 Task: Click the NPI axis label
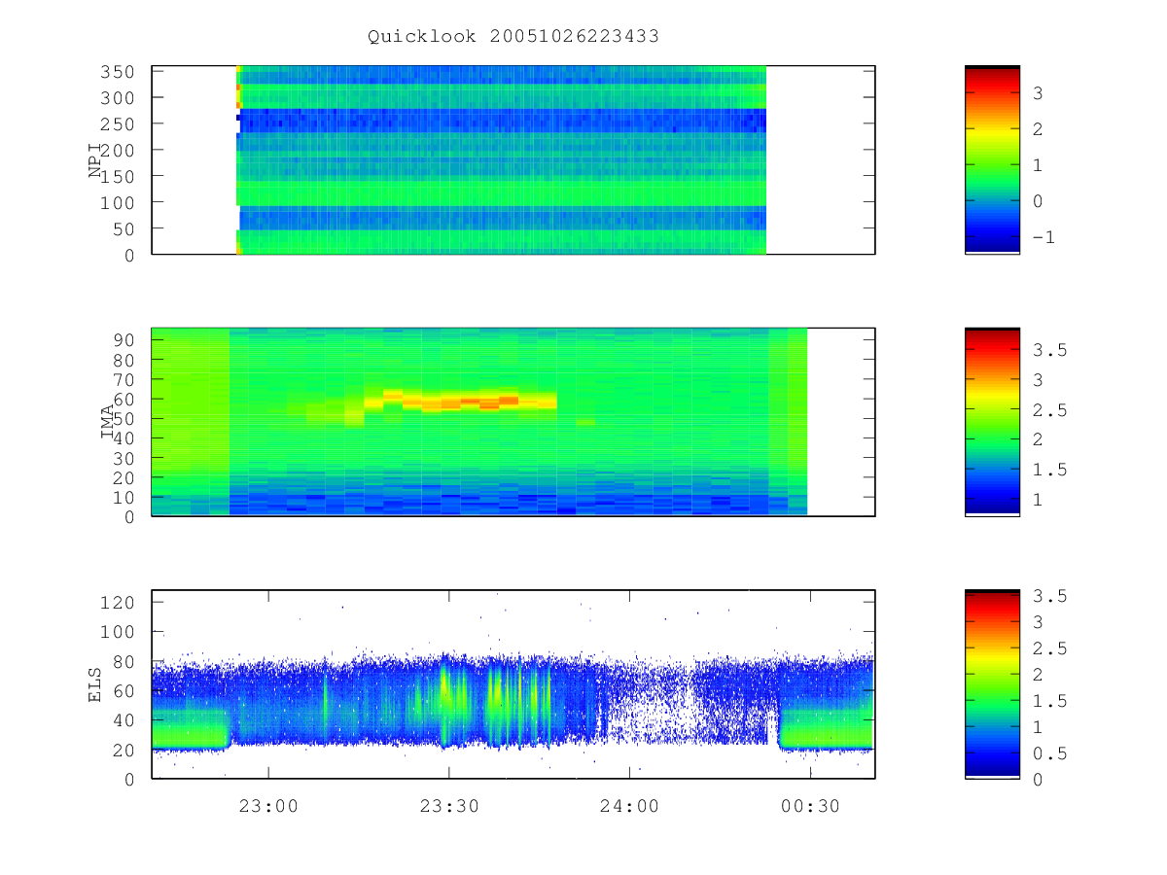pyautogui.click(x=95, y=160)
